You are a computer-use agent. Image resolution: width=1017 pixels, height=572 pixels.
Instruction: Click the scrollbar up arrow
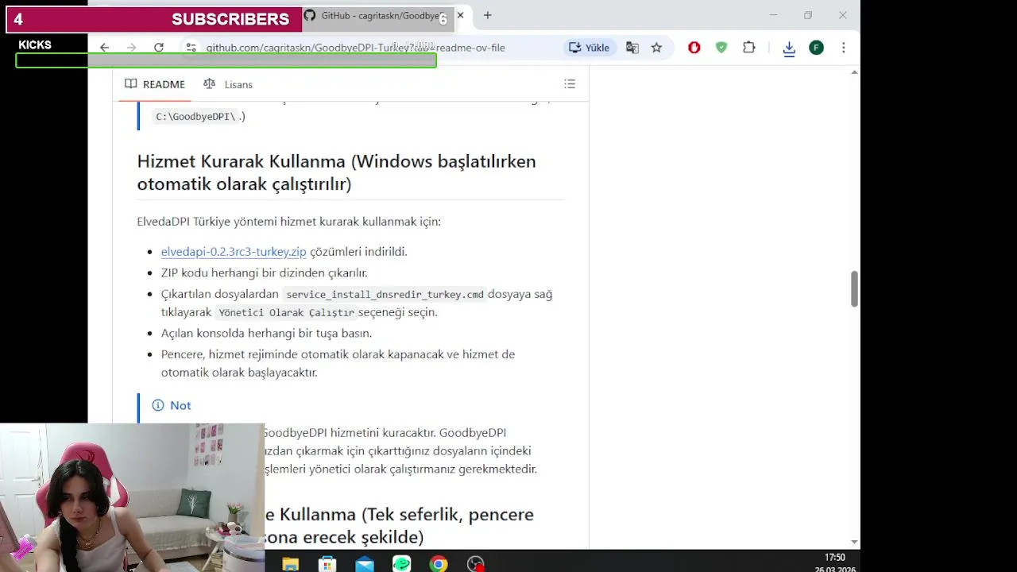click(854, 72)
